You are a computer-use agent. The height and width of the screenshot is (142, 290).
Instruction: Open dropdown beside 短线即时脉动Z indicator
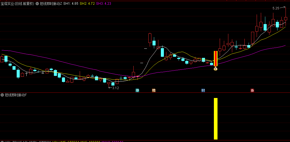pos(37,4)
